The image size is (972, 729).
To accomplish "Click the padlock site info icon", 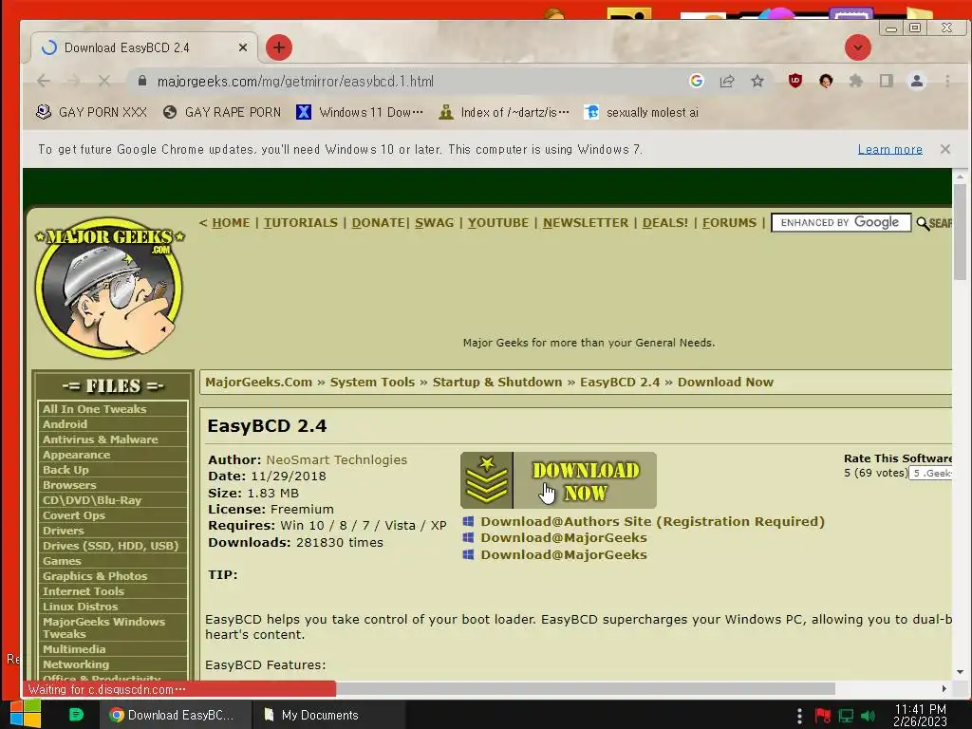I will click(142, 82).
